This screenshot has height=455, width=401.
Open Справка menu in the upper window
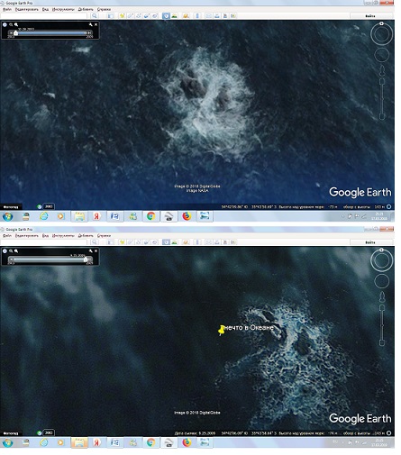(x=104, y=9)
